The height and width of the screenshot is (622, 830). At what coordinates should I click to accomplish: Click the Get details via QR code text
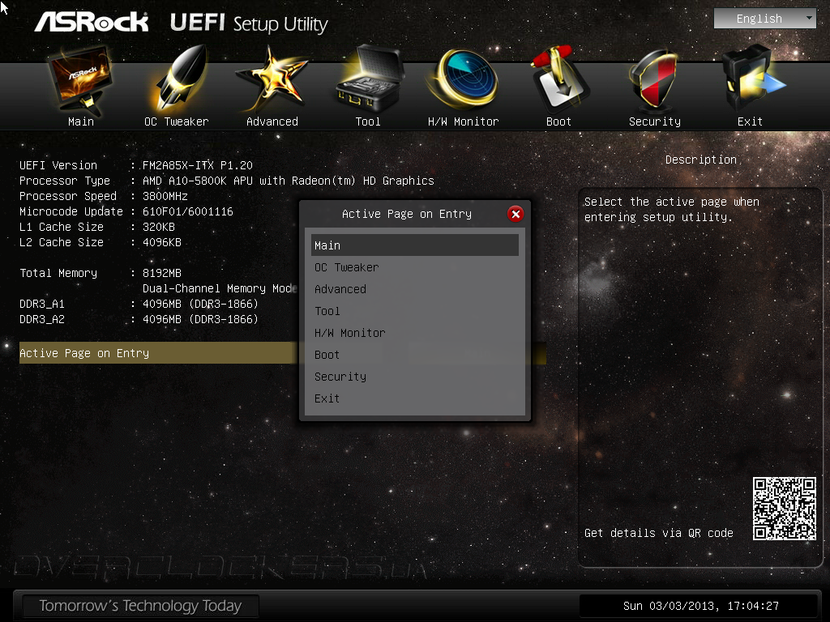point(658,533)
